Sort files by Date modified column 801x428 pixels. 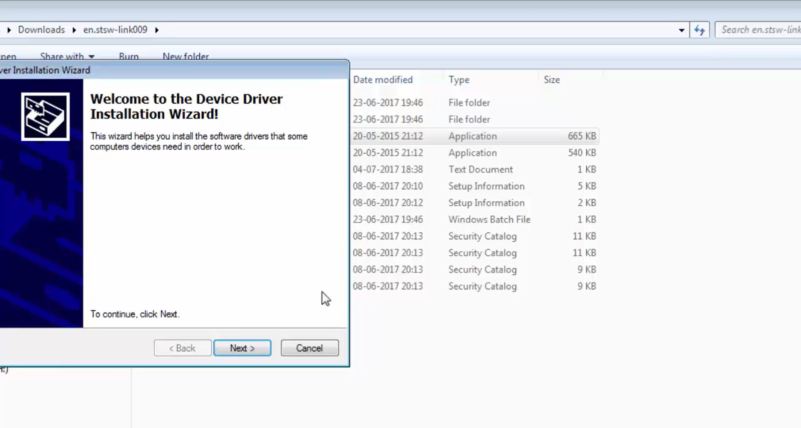(383, 80)
